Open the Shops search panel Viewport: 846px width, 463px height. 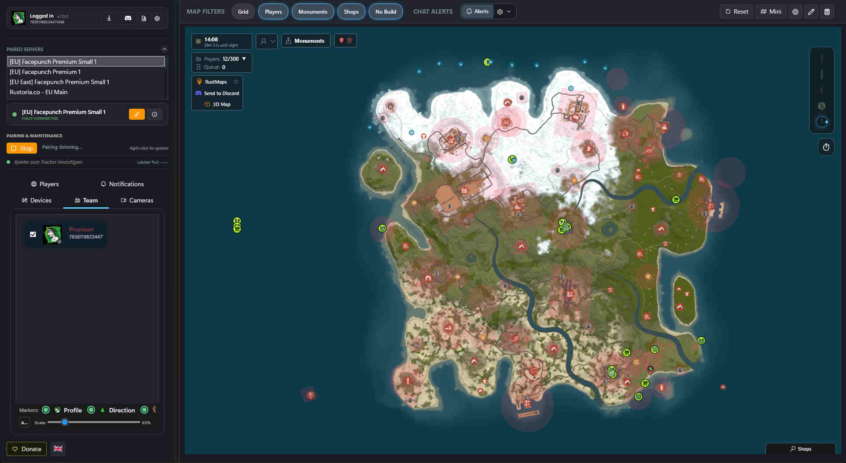coord(801,449)
